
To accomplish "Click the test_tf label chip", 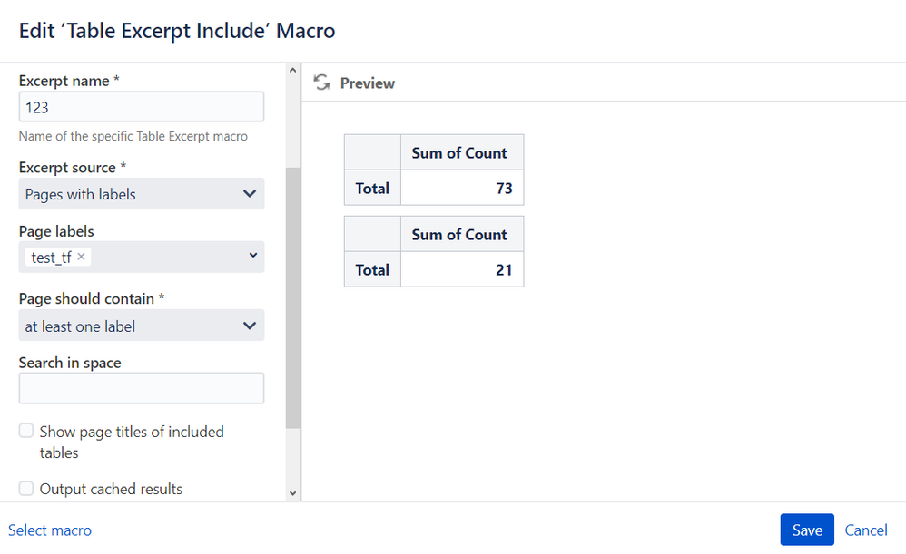I will pyautogui.click(x=50, y=258).
